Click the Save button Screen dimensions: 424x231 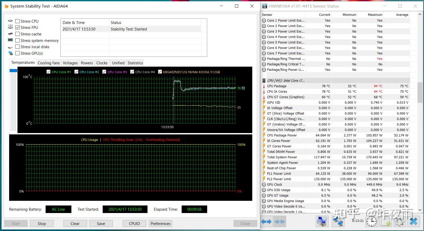[x=101, y=223]
